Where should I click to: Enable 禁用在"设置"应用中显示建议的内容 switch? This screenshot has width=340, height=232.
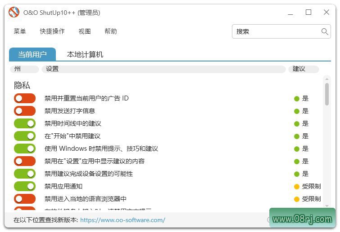click(x=25, y=161)
